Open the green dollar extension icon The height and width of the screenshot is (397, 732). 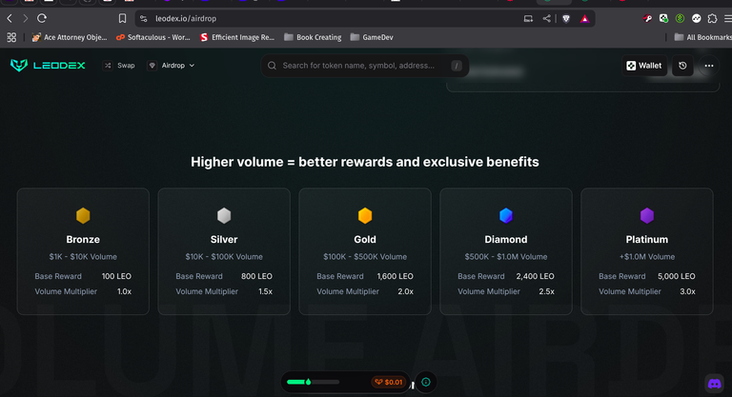680,19
